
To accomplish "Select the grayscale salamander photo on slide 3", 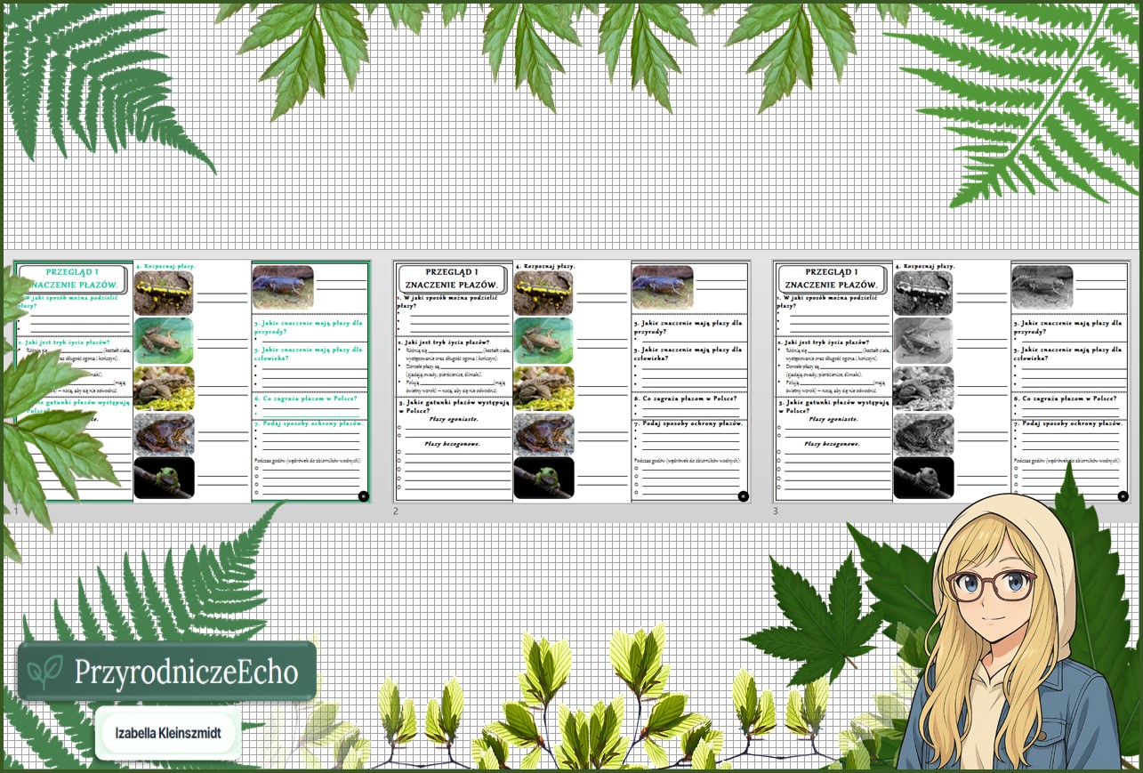I will [x=923, y=293].
